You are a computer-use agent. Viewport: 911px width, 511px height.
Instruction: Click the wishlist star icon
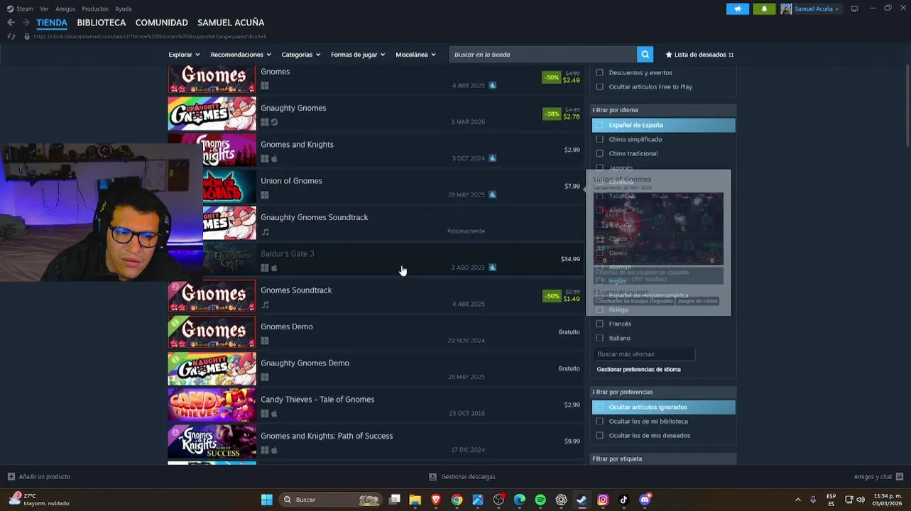pos(669,55)
